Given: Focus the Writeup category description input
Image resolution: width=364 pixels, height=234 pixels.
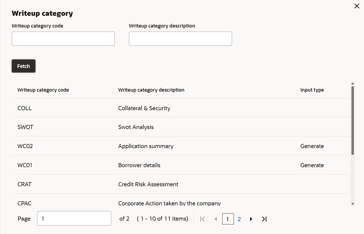Looking at the screenshot, I should [180, 39].
